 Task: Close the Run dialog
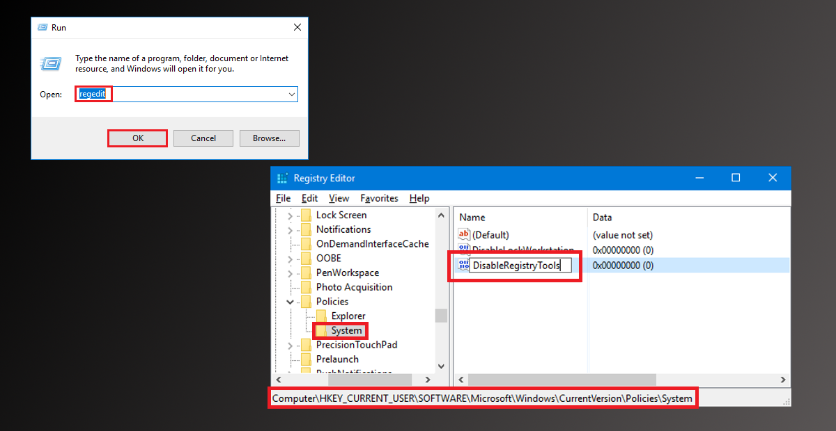[297, 27]
